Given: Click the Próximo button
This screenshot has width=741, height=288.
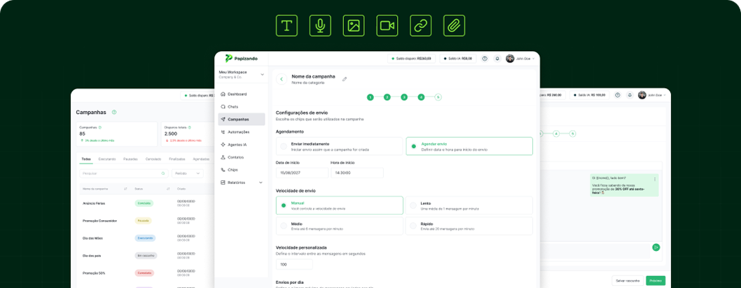Looking at the screenshot, I should 656,280.
